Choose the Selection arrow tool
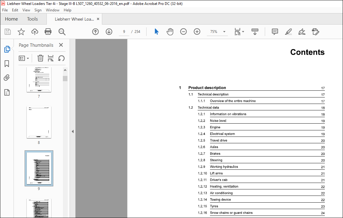The width and height of the screenshot is (343, 218). [156, 32]
